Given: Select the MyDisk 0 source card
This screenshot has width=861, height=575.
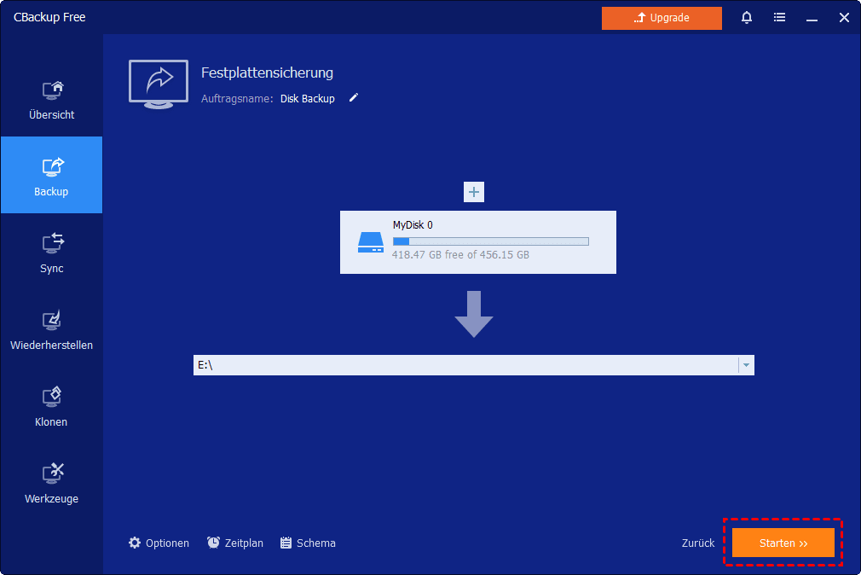Looking at the screenshot, I should (477, 241).
